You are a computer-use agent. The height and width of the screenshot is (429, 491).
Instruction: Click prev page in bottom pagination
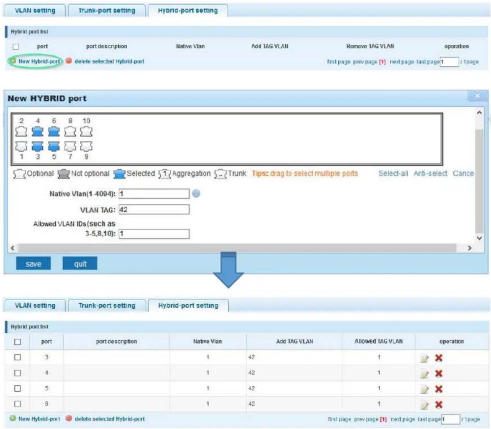[366, 419]
